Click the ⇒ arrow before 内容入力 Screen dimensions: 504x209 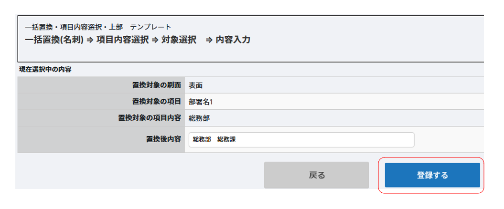coord(209,40)
